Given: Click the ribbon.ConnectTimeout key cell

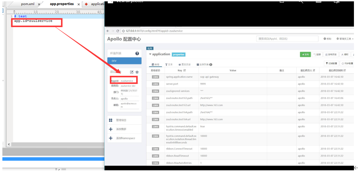Looking at the screenshot, I should pos(182,149).
